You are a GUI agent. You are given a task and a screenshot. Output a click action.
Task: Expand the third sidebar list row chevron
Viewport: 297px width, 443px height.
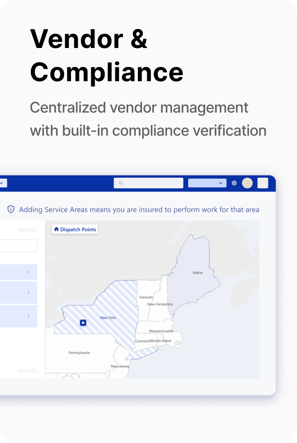point(28,316)
